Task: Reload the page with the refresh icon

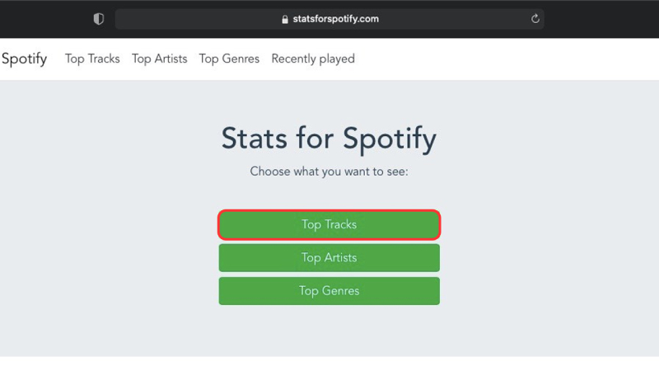Action: 535,19
